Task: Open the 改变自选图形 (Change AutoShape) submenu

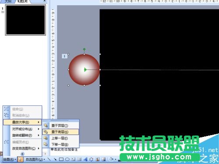Action: tap(22, 148)
